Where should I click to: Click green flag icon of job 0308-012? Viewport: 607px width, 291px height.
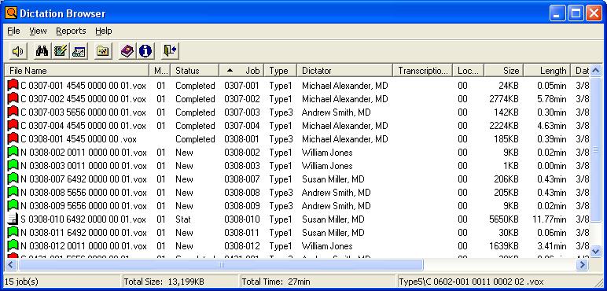point(13,245)
